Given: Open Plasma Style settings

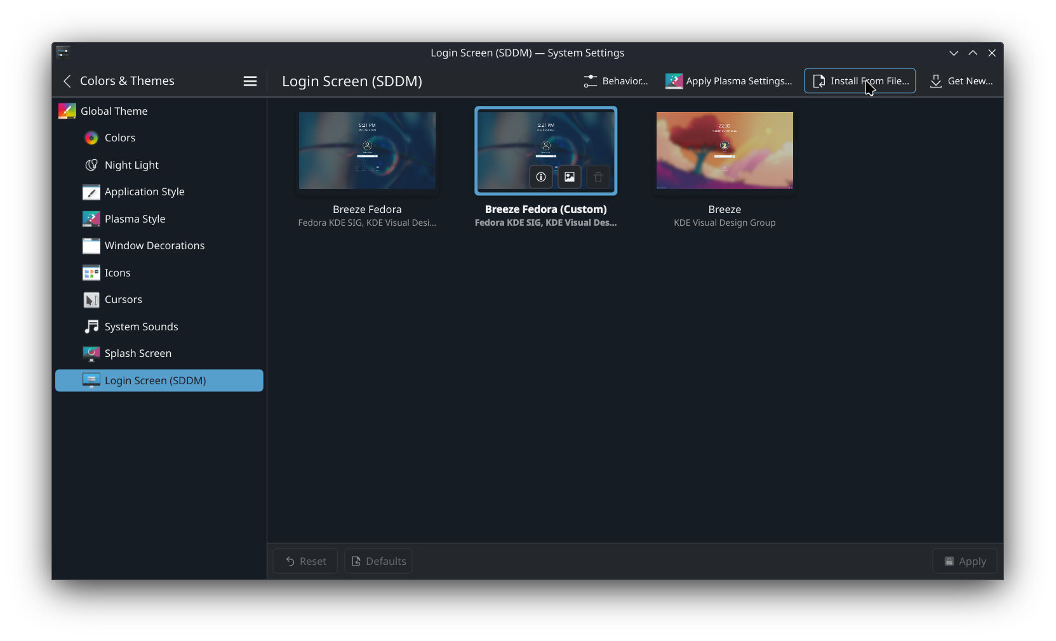Looking at the screenshot, I should click(159, 219).
